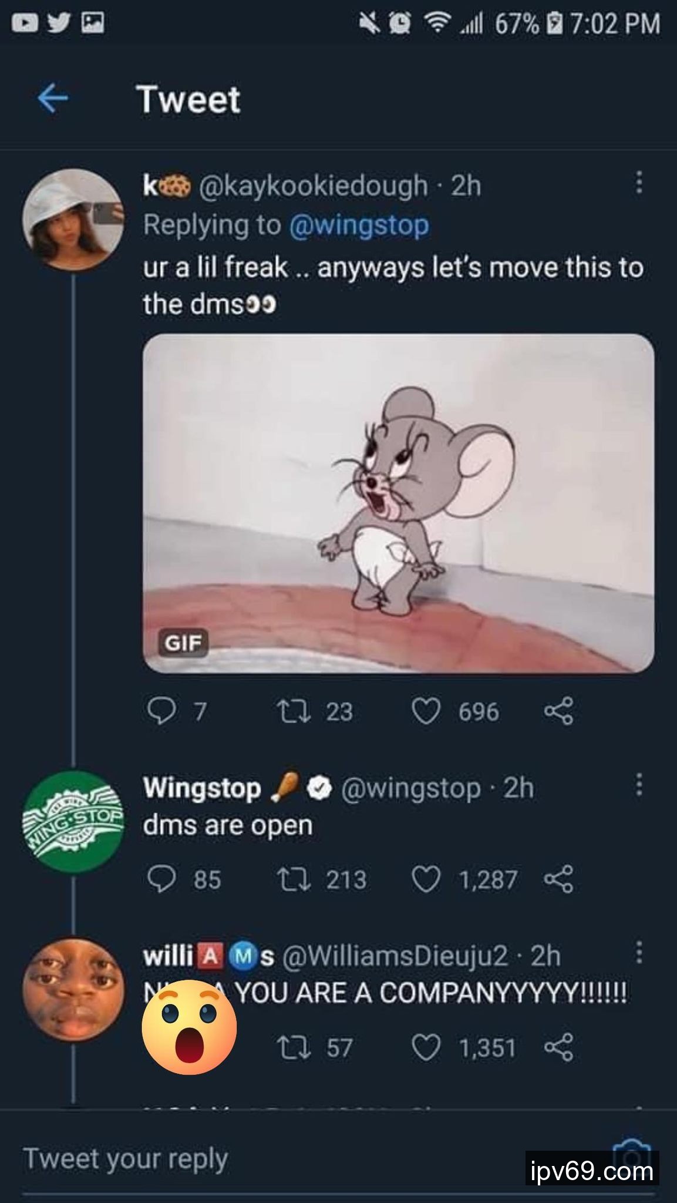Open Wingstop's profile from display name
The width and height of the screenshot is (677, 1203).
[203, 788]
